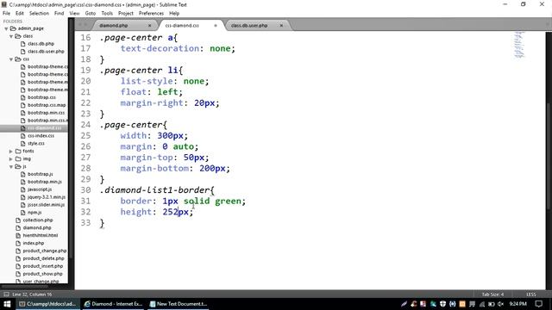The image size is (552, 310).
Task: Open collection.php file
Action: click(38, 220)
